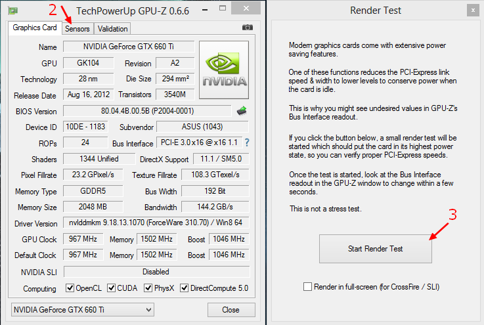
Task: Click the GPU Clock value 967 MHz
Action: (x=83, y=239)
